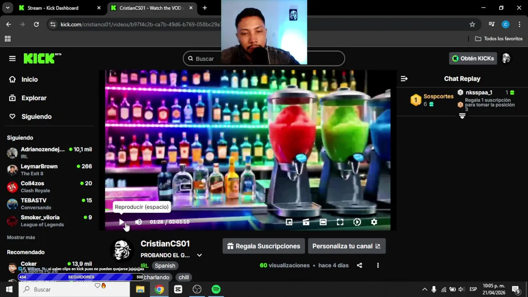Open Inicio in the sidebar

30,80
